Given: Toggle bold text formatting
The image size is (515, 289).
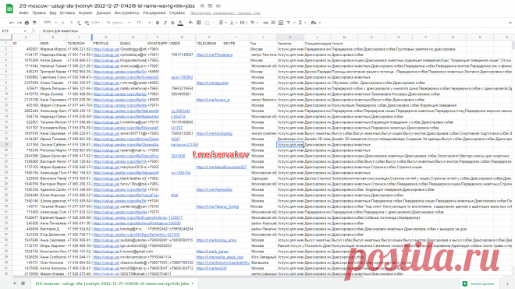Looking at the screenshot, I should (158, 23).
